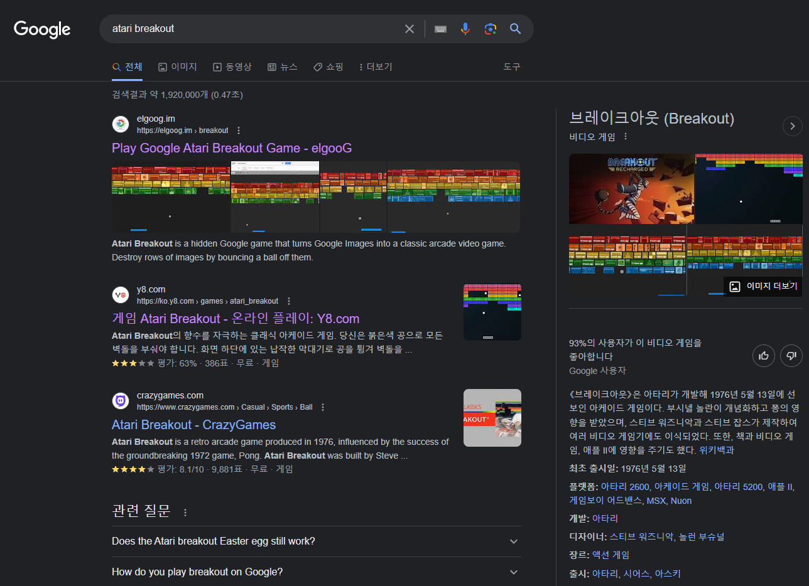Open the on-screen keyboard icon
The width and height of the screenshot is (809, 586).
coord(440,29)
